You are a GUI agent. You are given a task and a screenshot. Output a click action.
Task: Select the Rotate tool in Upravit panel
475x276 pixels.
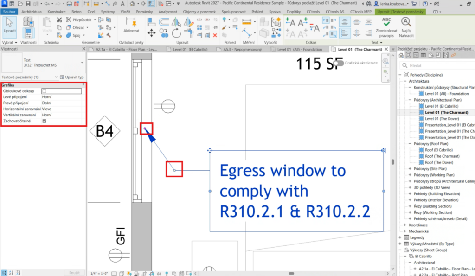176,33
